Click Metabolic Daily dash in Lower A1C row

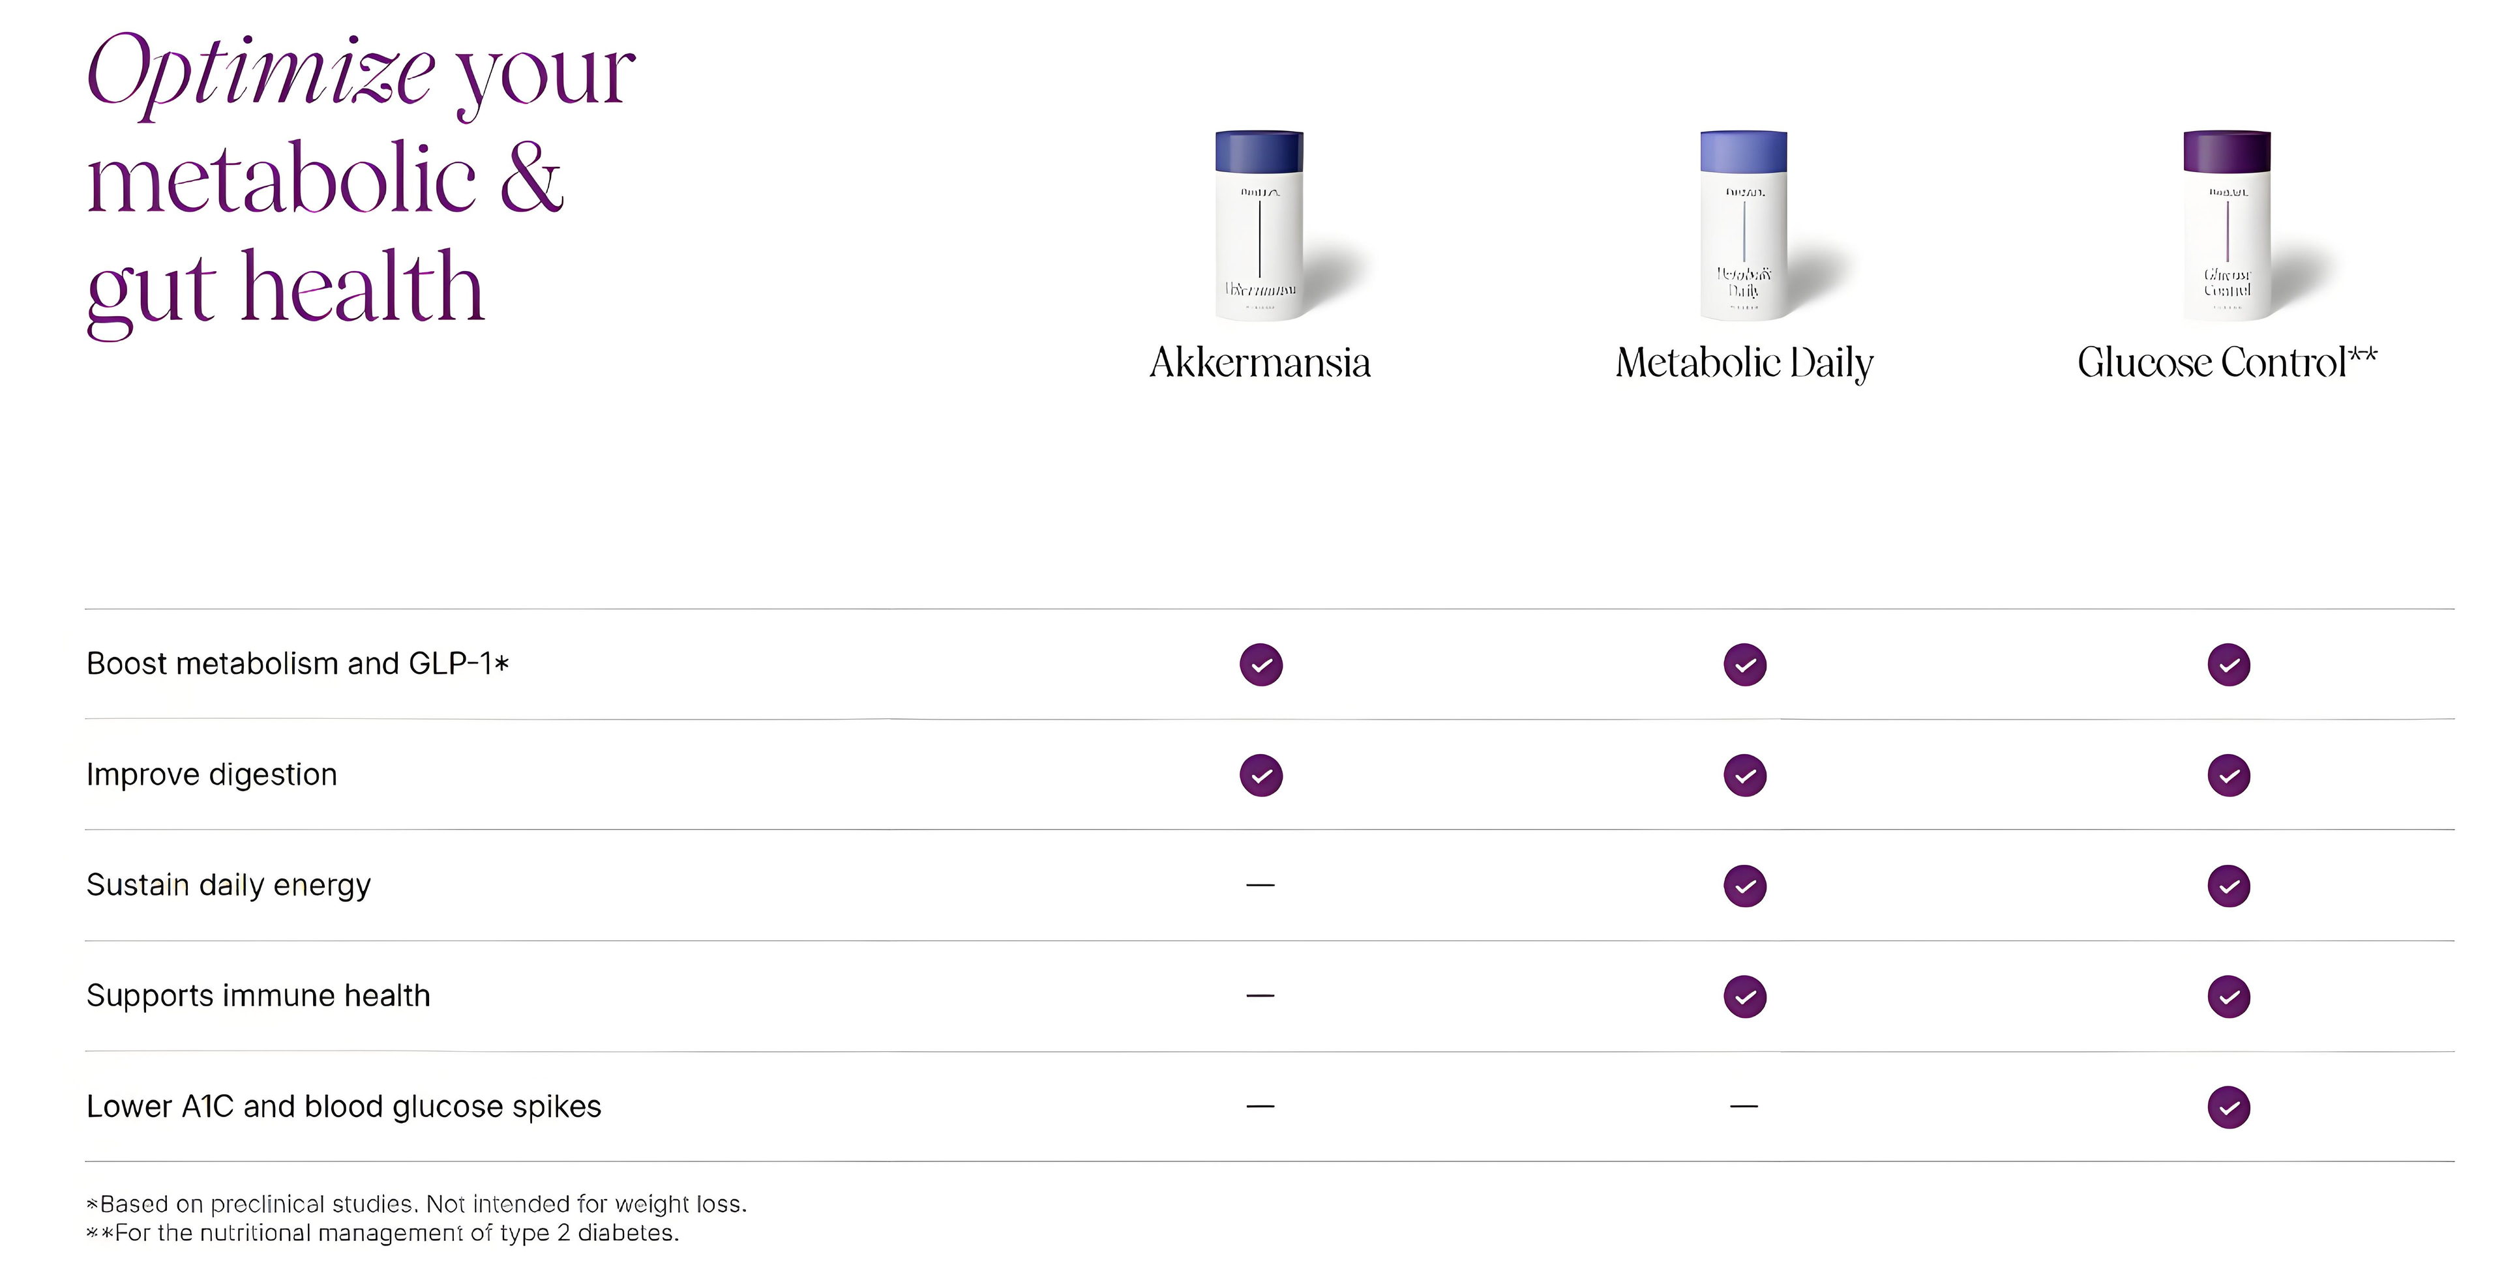(1745, 1107)
